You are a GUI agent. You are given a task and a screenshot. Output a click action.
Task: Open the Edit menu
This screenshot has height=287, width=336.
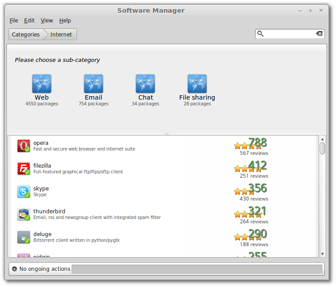(x=29, y=21)
